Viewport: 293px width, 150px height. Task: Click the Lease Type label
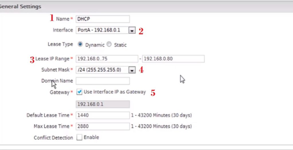pyautogui.click(x=60, y=44)
